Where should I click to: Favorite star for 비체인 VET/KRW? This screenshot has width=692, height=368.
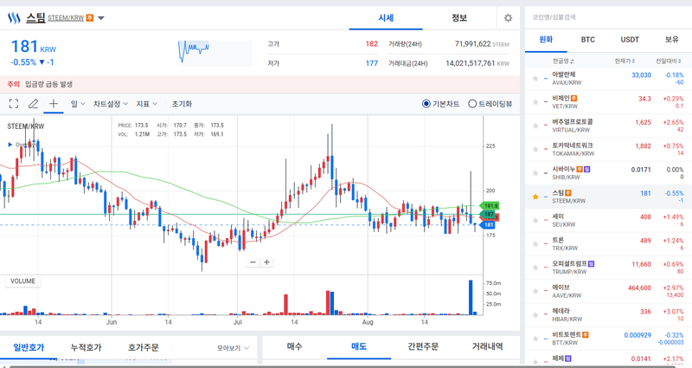[x=535, y=102]
